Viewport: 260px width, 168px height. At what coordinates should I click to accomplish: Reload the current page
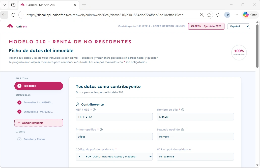pyautogui.click(x=13, y=15)
